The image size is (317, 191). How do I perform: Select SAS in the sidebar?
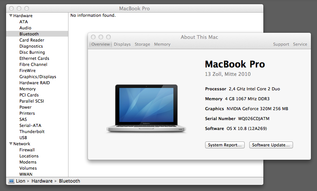tap(23, 119)
